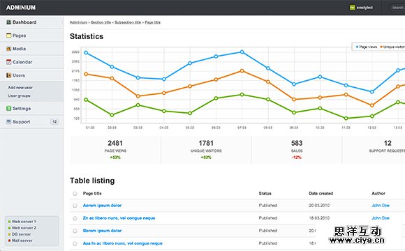
Task: Go to Section title breadcrumb
Action: coord(101,22)
